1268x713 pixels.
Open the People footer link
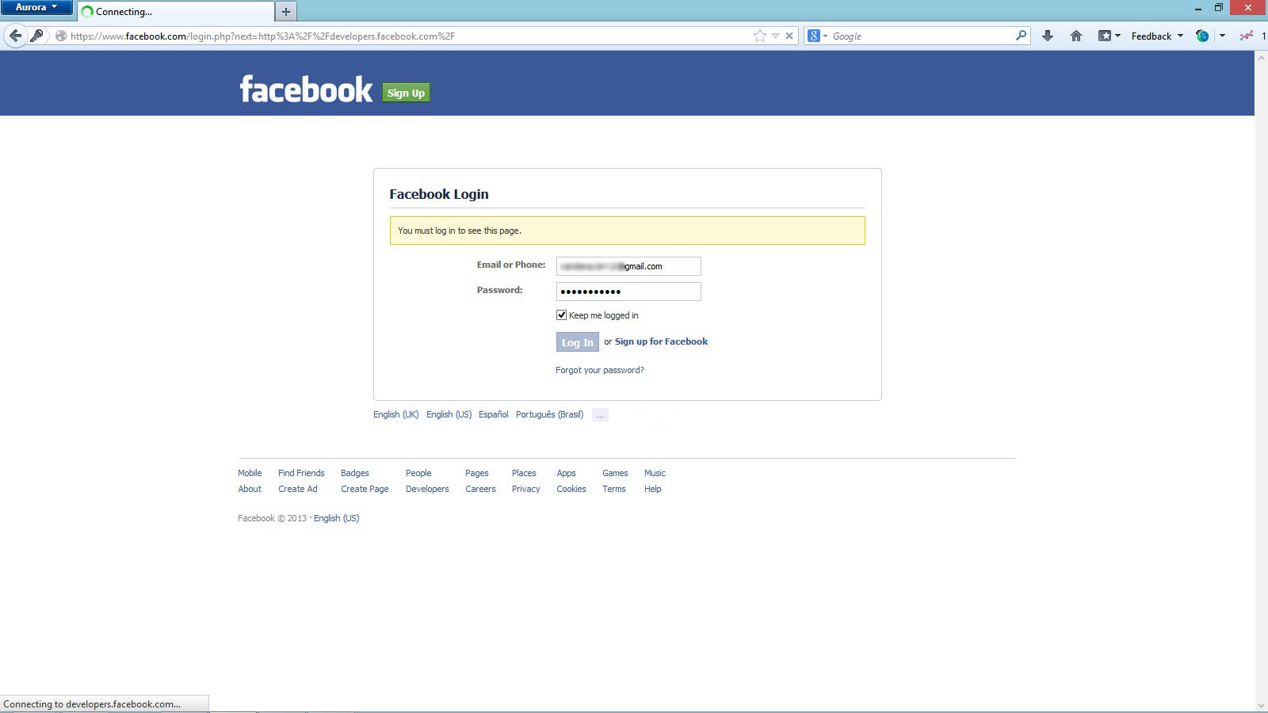[418, 473]
